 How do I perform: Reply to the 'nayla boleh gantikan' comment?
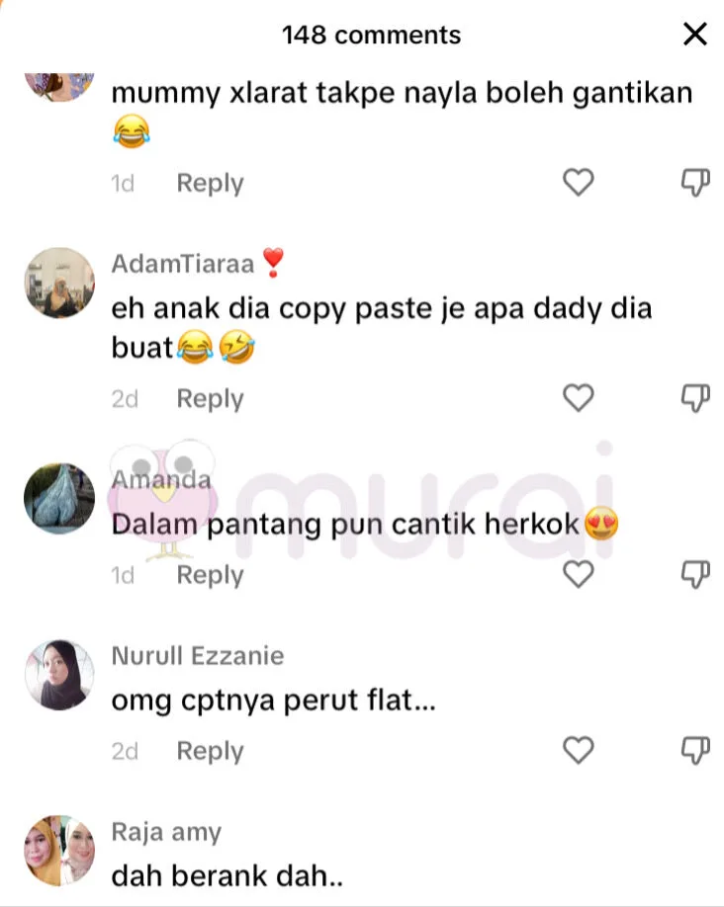pyautogui.click(x=211, y=184)
